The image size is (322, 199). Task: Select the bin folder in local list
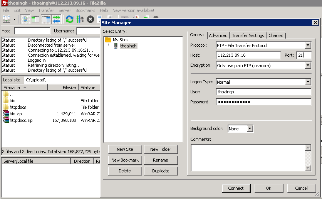point(12,101)
